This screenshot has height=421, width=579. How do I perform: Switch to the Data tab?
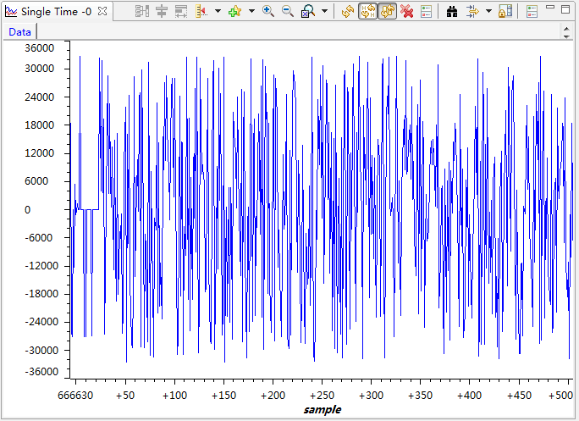click(x=19, y=32)
